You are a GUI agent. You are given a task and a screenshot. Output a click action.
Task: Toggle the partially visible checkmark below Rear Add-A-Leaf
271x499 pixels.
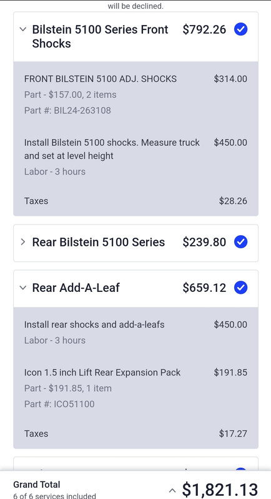coord(241,470)
